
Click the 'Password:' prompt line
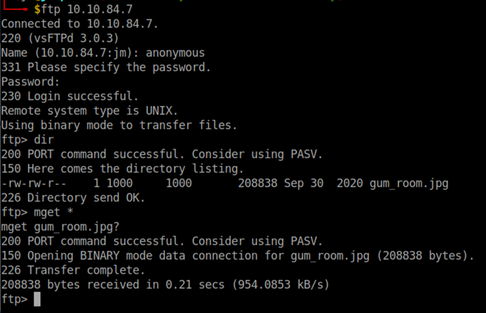[x=30, y=82]
